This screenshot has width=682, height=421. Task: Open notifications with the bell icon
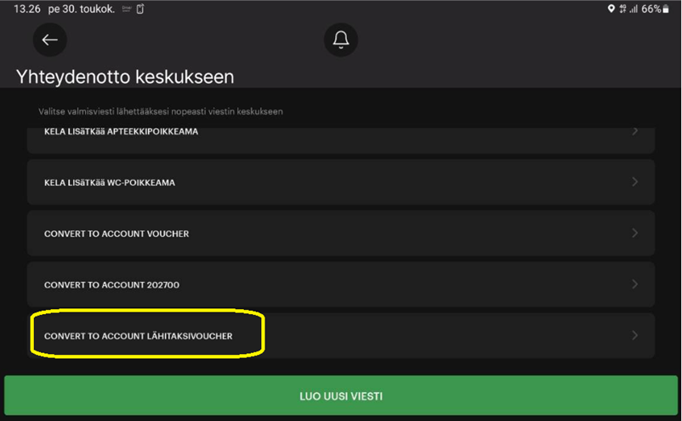341,40
